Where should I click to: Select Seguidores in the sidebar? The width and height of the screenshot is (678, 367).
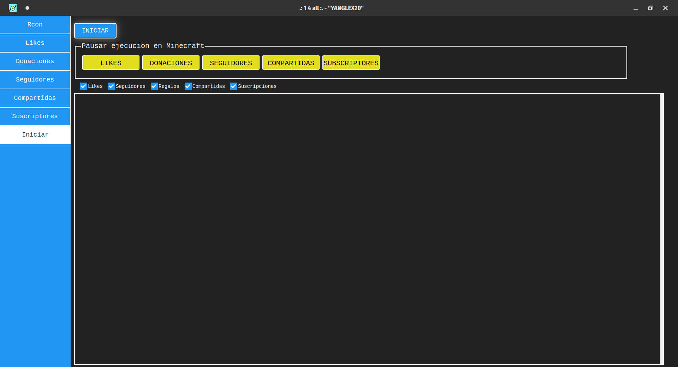35,80
